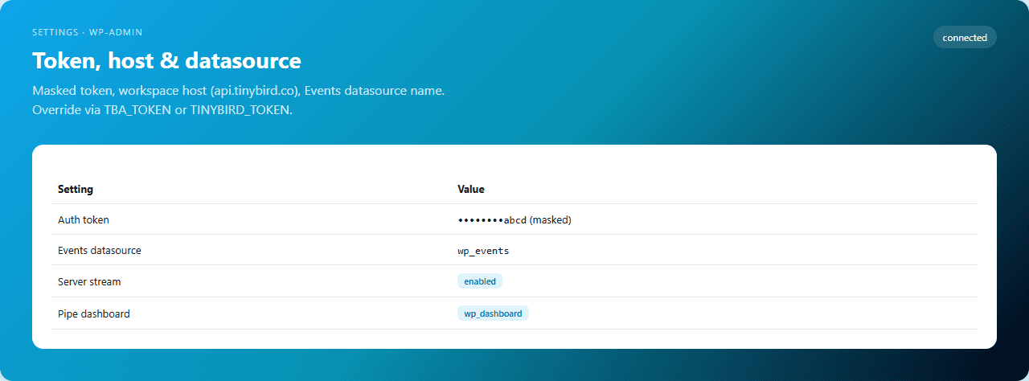1029x381 pixels.
Task: Click the description line mentioning api.tinybird.co
Action: (238, 91)
